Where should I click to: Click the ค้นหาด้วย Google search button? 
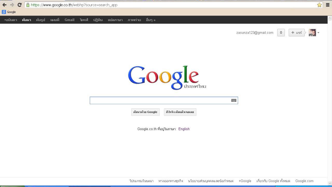pyautogui.click(x=145, y=112)
